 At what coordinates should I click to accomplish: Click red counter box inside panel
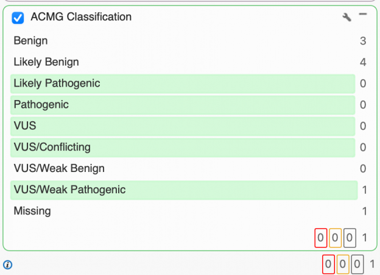321,237
